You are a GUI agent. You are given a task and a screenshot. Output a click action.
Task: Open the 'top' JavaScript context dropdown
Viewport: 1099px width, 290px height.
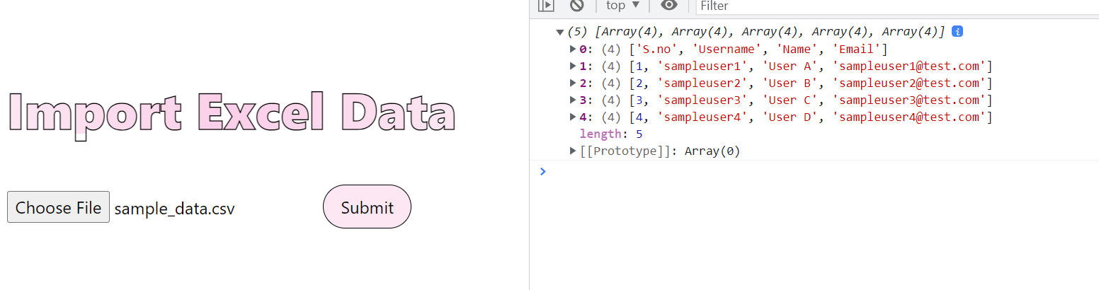[622, 6]
